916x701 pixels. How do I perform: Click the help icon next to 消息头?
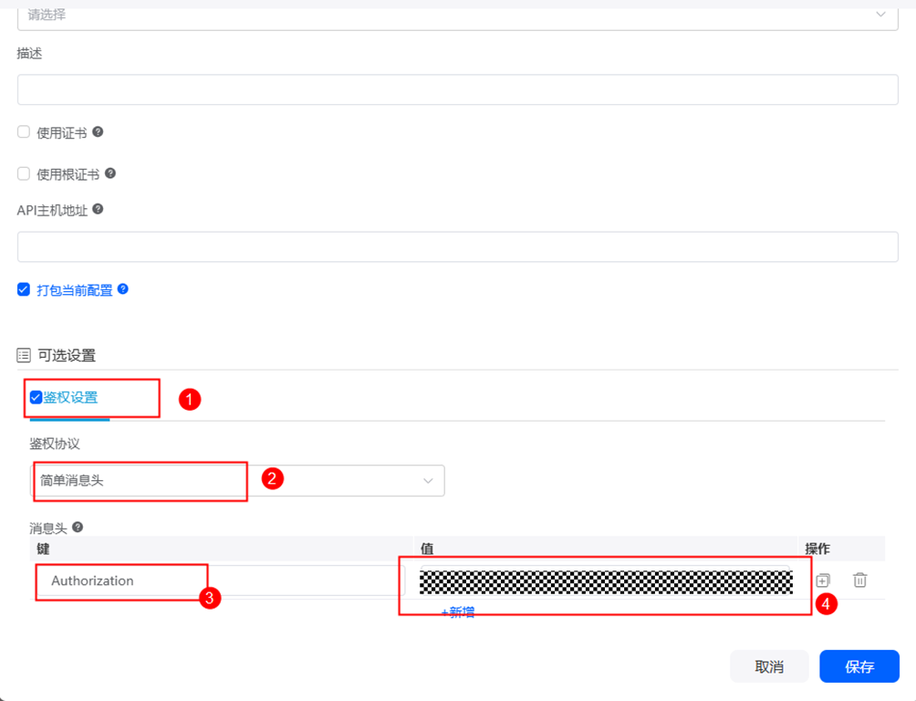78,527
